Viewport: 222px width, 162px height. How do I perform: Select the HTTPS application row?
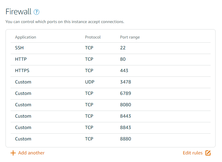tap(111, 71)
